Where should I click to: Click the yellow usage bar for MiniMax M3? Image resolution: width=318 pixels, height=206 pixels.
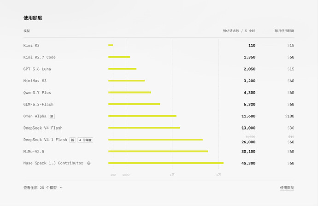[127, 81]
